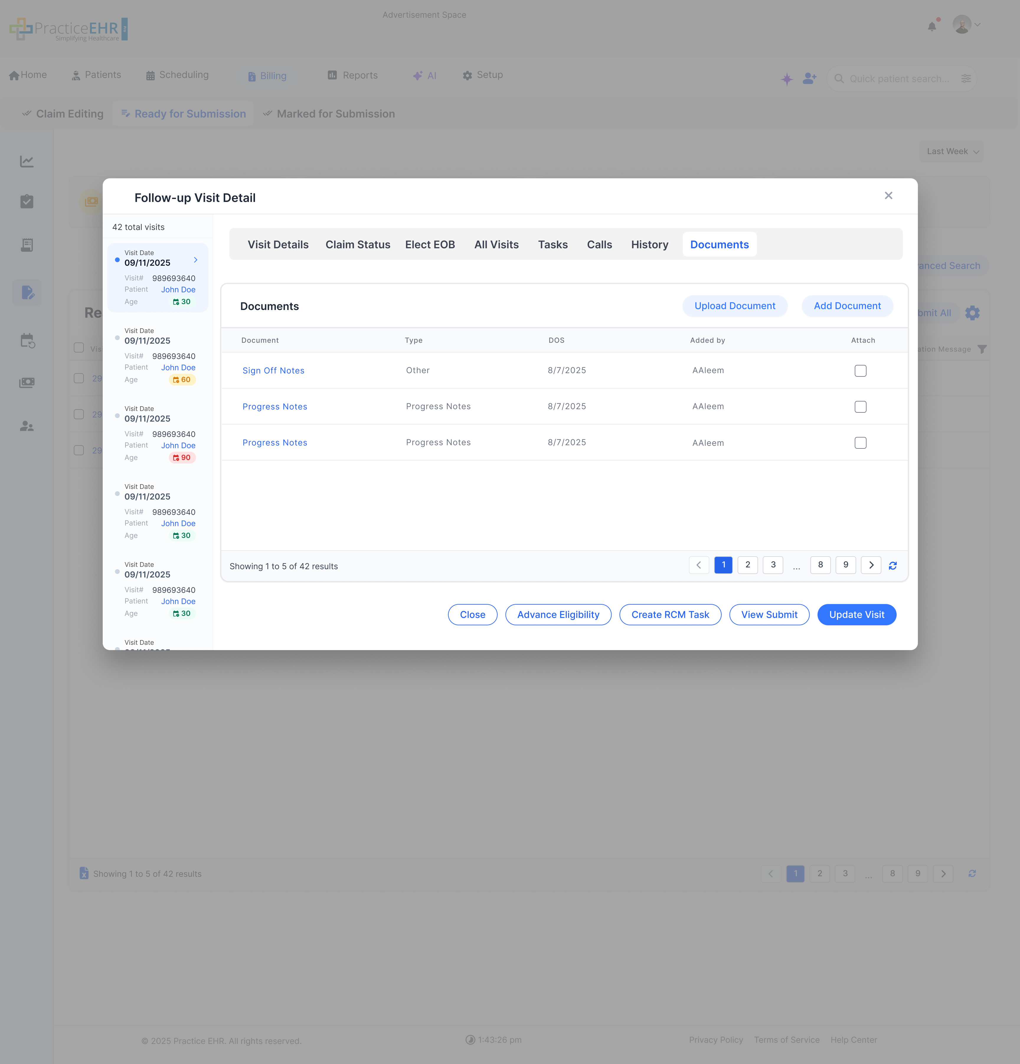1020x1064 pixels.
Task: Open the Elect EOB tab
Action: tap(430, 244)
